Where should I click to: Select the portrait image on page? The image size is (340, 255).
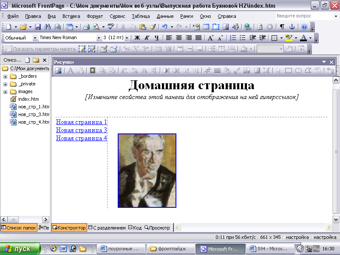click(x=147, y=171)
